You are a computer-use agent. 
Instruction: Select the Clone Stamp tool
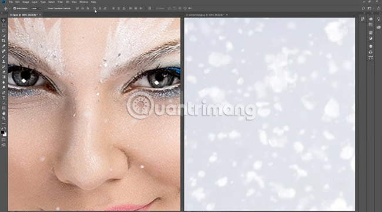tap(4, 61)
